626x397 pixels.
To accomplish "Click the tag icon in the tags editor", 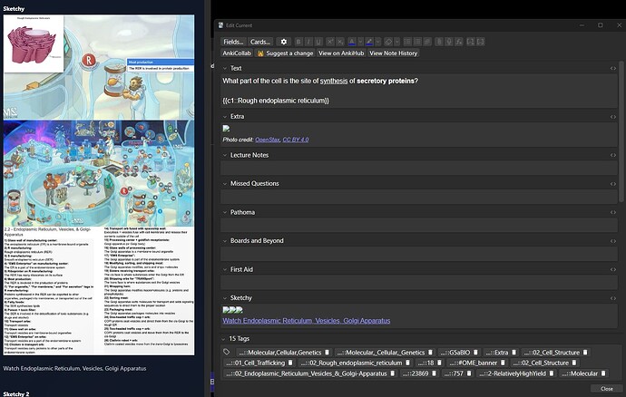I will pos(227,352).
